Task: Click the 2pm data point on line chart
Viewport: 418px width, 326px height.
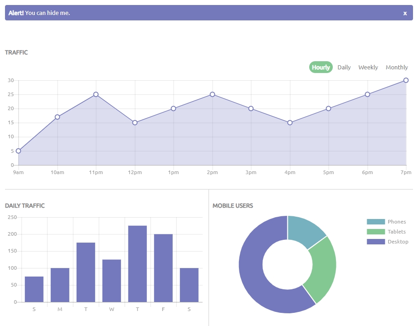Action: click(212, 94)
